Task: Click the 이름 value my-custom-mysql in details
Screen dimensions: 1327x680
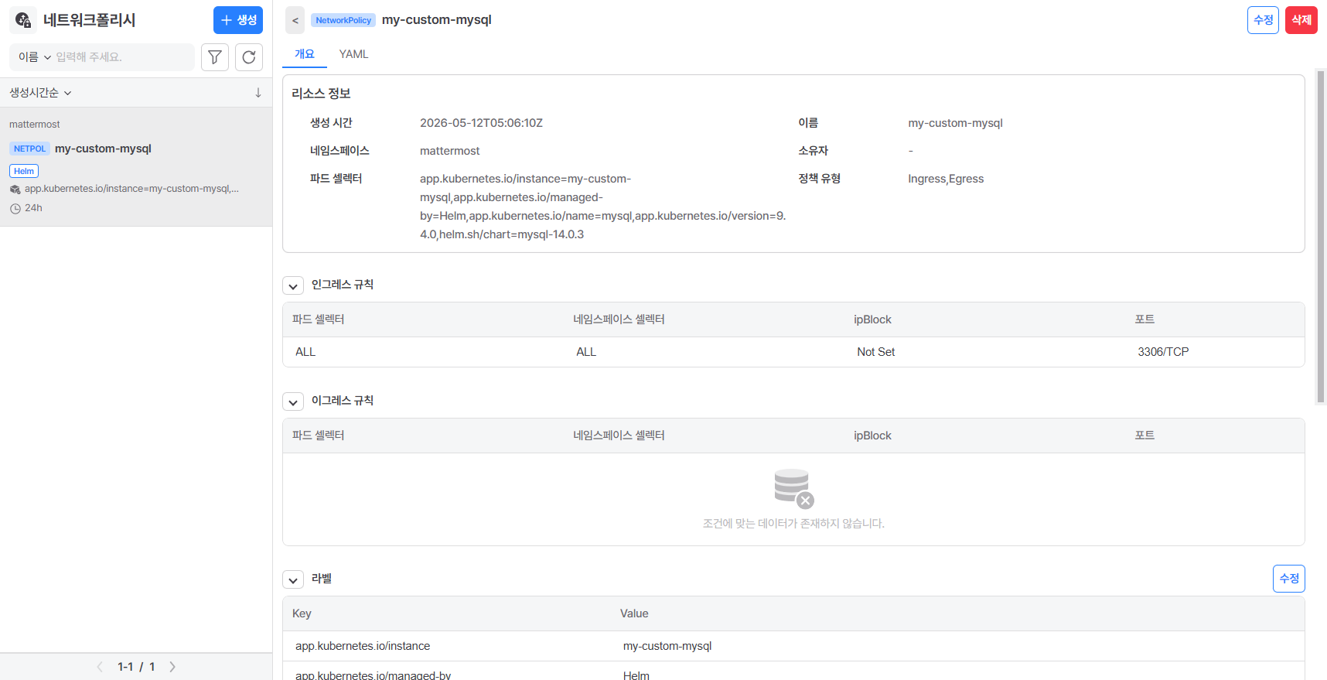Action: tap(955, 123)
